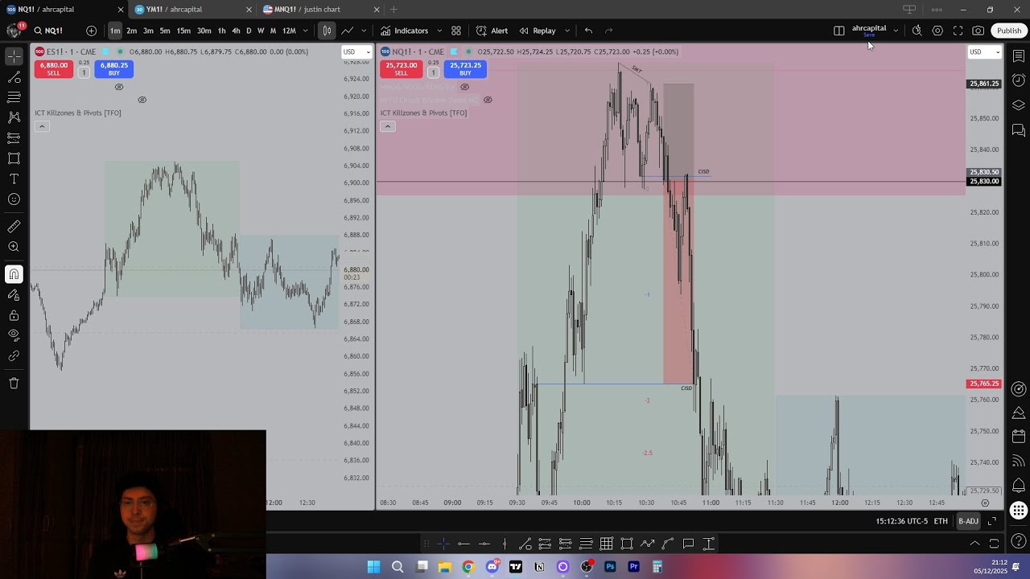The image size is (1030, 579).
Task: Open the Alert creation button
Action: 492,31
